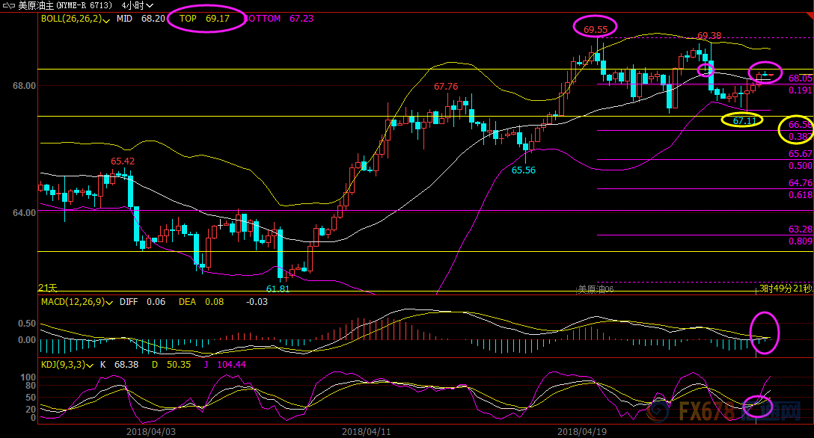
Task: Select the BOLL TOP 69.17 value
Action: click(x=204, y=19)
